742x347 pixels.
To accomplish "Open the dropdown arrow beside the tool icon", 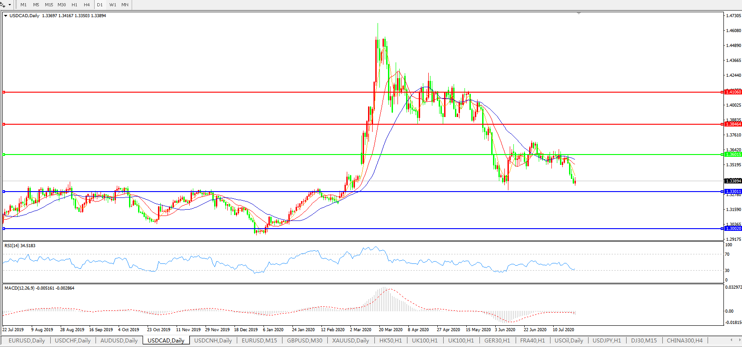I will 10,5.
